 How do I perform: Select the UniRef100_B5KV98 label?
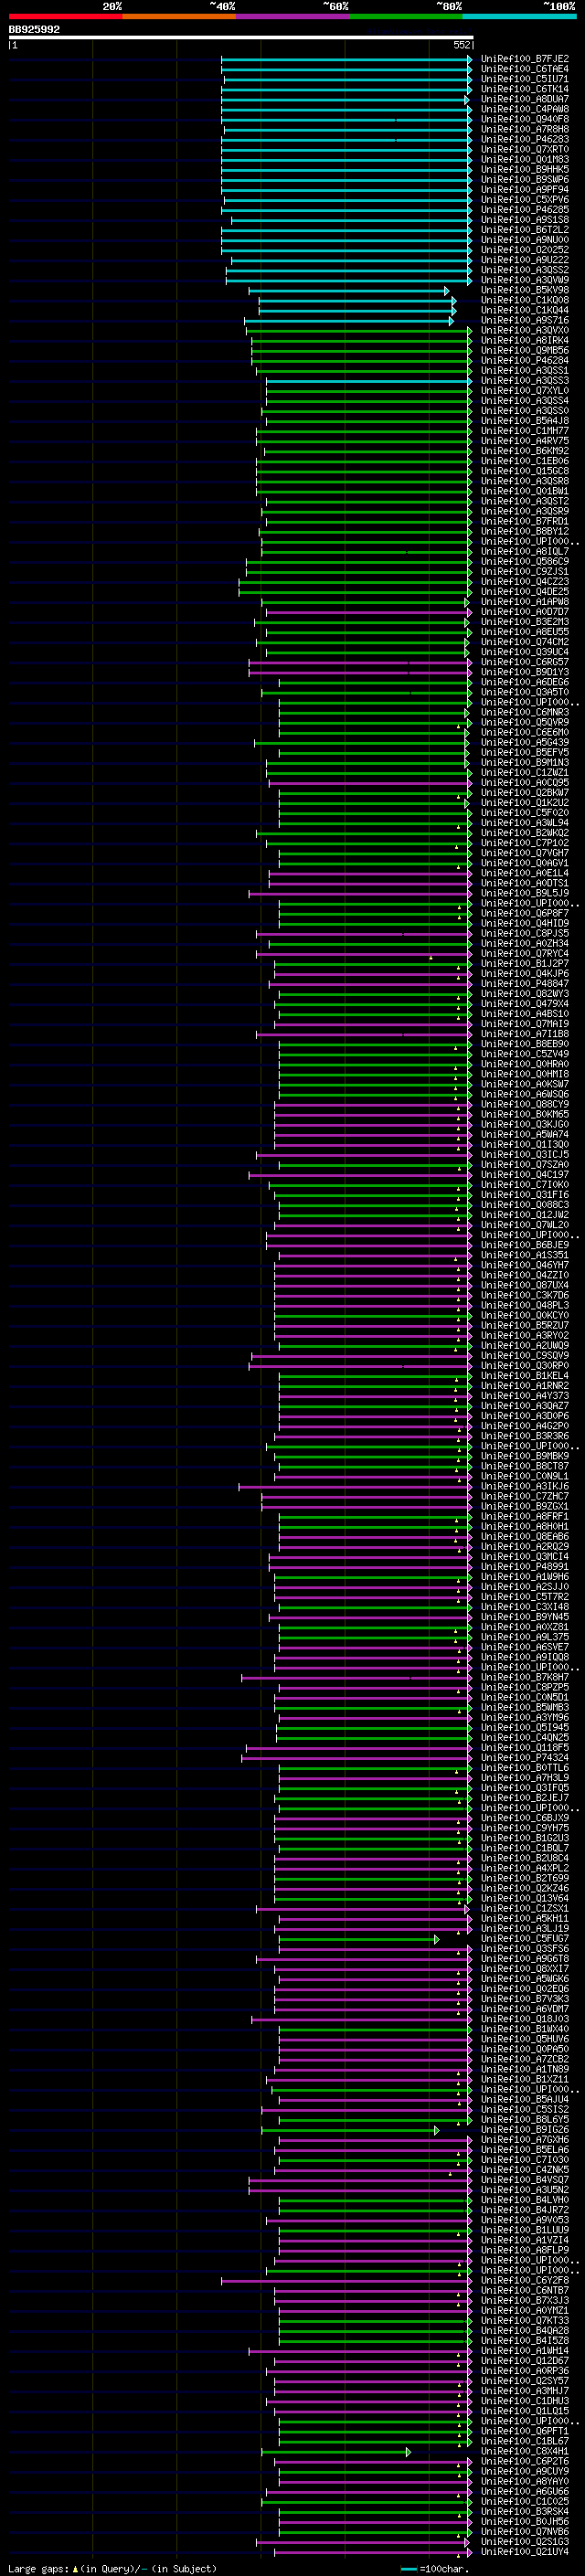click(525, 290)
